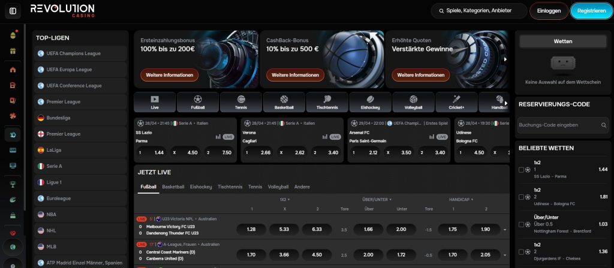614x268 pixels.
Task: Go to the home icon in sidebar
Action: click(13, 70)
